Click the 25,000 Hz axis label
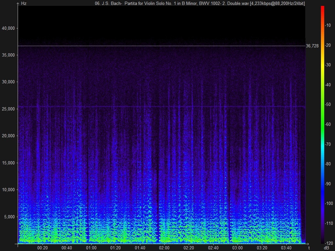335x251 pixels. point(8,109)
